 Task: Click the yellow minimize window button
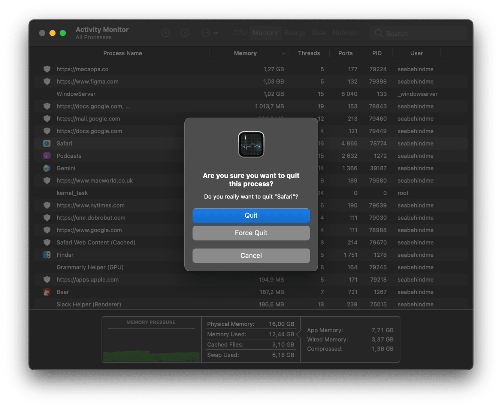52,33
